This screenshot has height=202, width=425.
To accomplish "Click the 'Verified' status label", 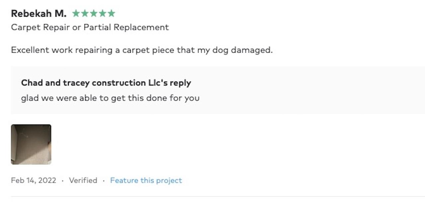I will (x=83, y=180).
